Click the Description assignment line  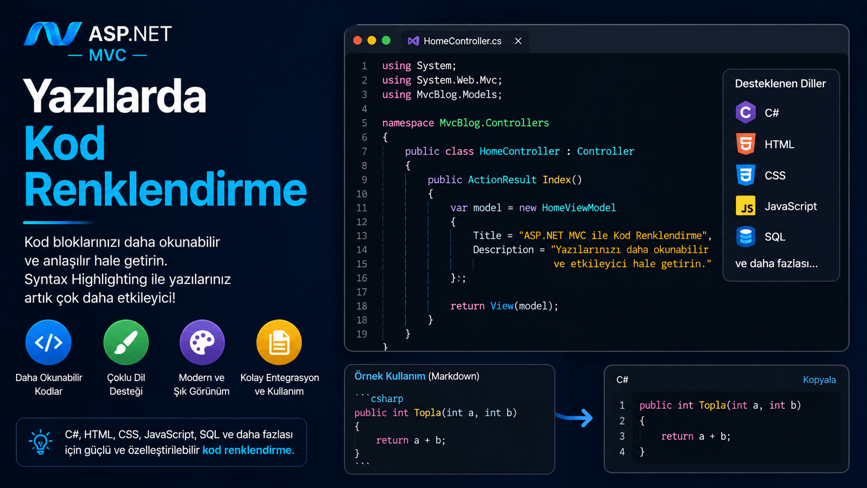pos(591,250)
